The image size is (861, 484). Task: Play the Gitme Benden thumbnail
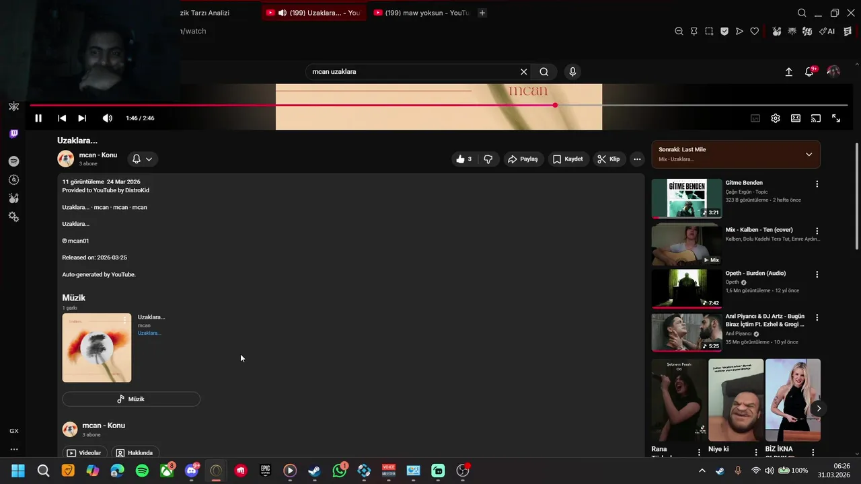(686, 198)
